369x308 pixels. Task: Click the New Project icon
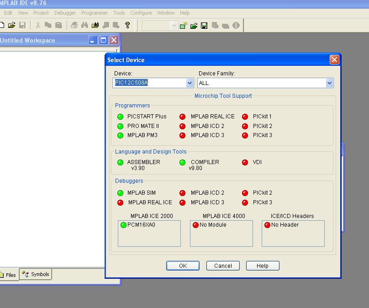(183, 26)
